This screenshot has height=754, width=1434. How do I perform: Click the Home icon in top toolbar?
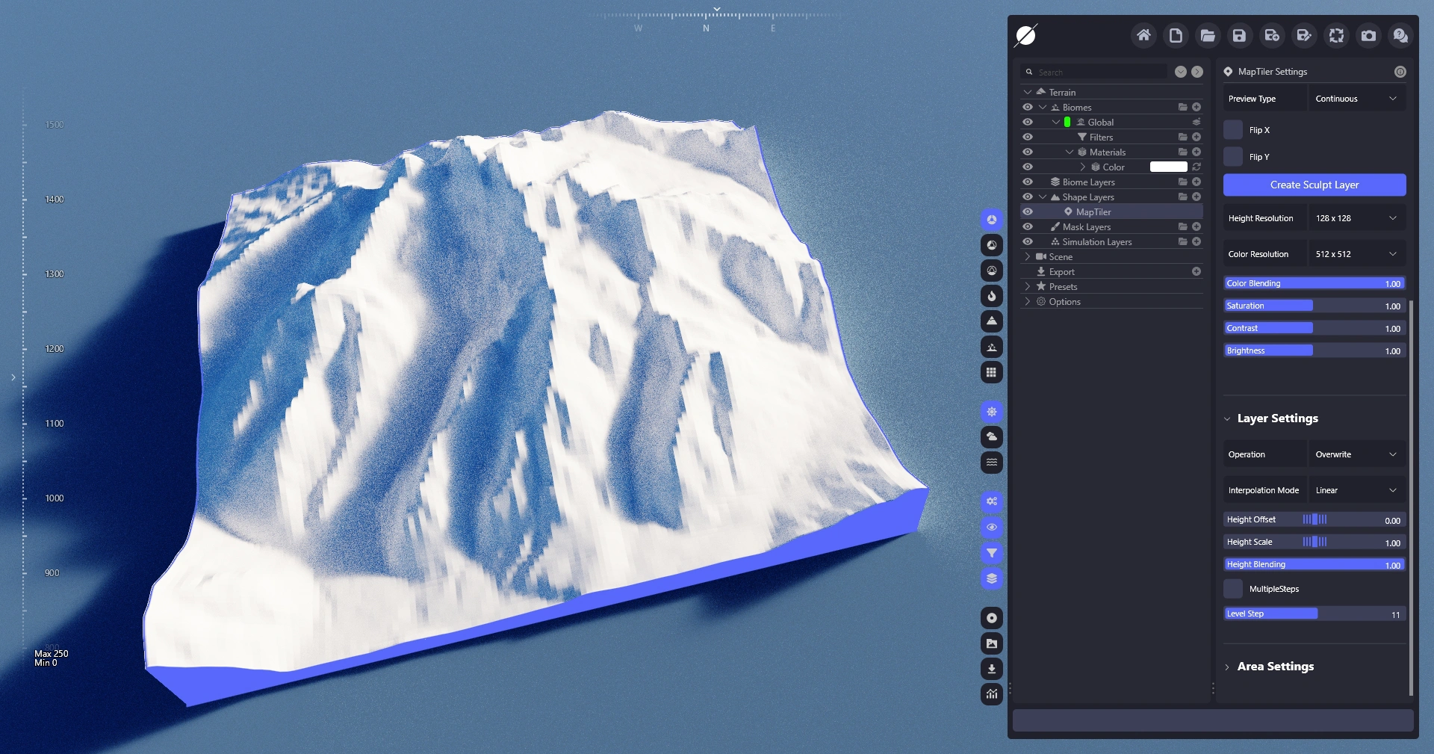click(x=1143, y=35)
